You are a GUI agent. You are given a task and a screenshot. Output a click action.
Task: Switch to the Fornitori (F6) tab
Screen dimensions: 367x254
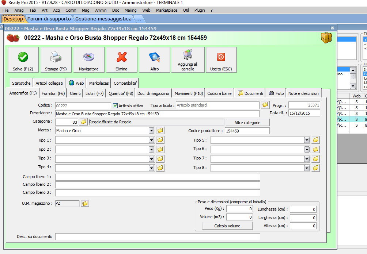pyautogui.click(x=53, y=93)
